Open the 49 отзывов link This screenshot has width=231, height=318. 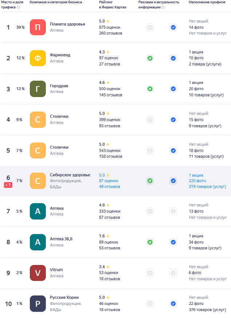click(109, 186)
